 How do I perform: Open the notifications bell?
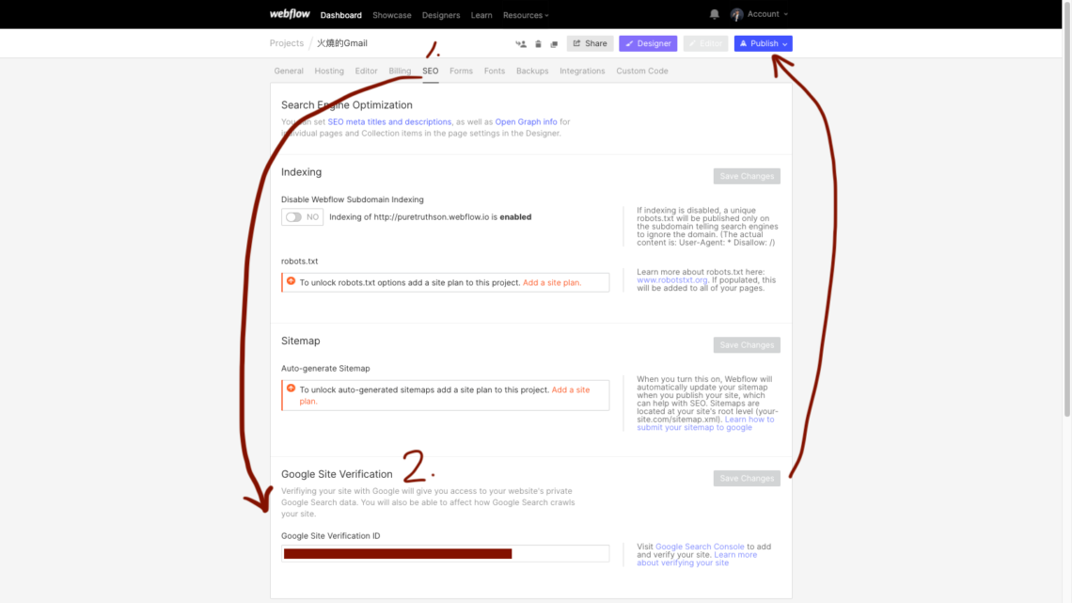tap(714, 14)
